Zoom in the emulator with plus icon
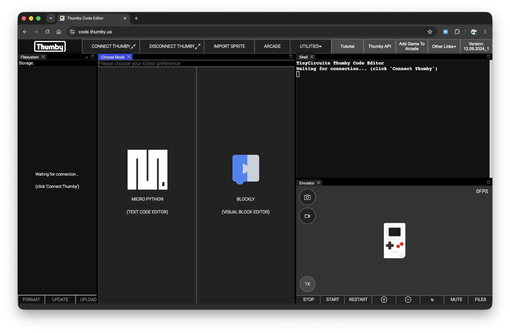Screen dimensions: 510x333 click(x=384, y=299)
